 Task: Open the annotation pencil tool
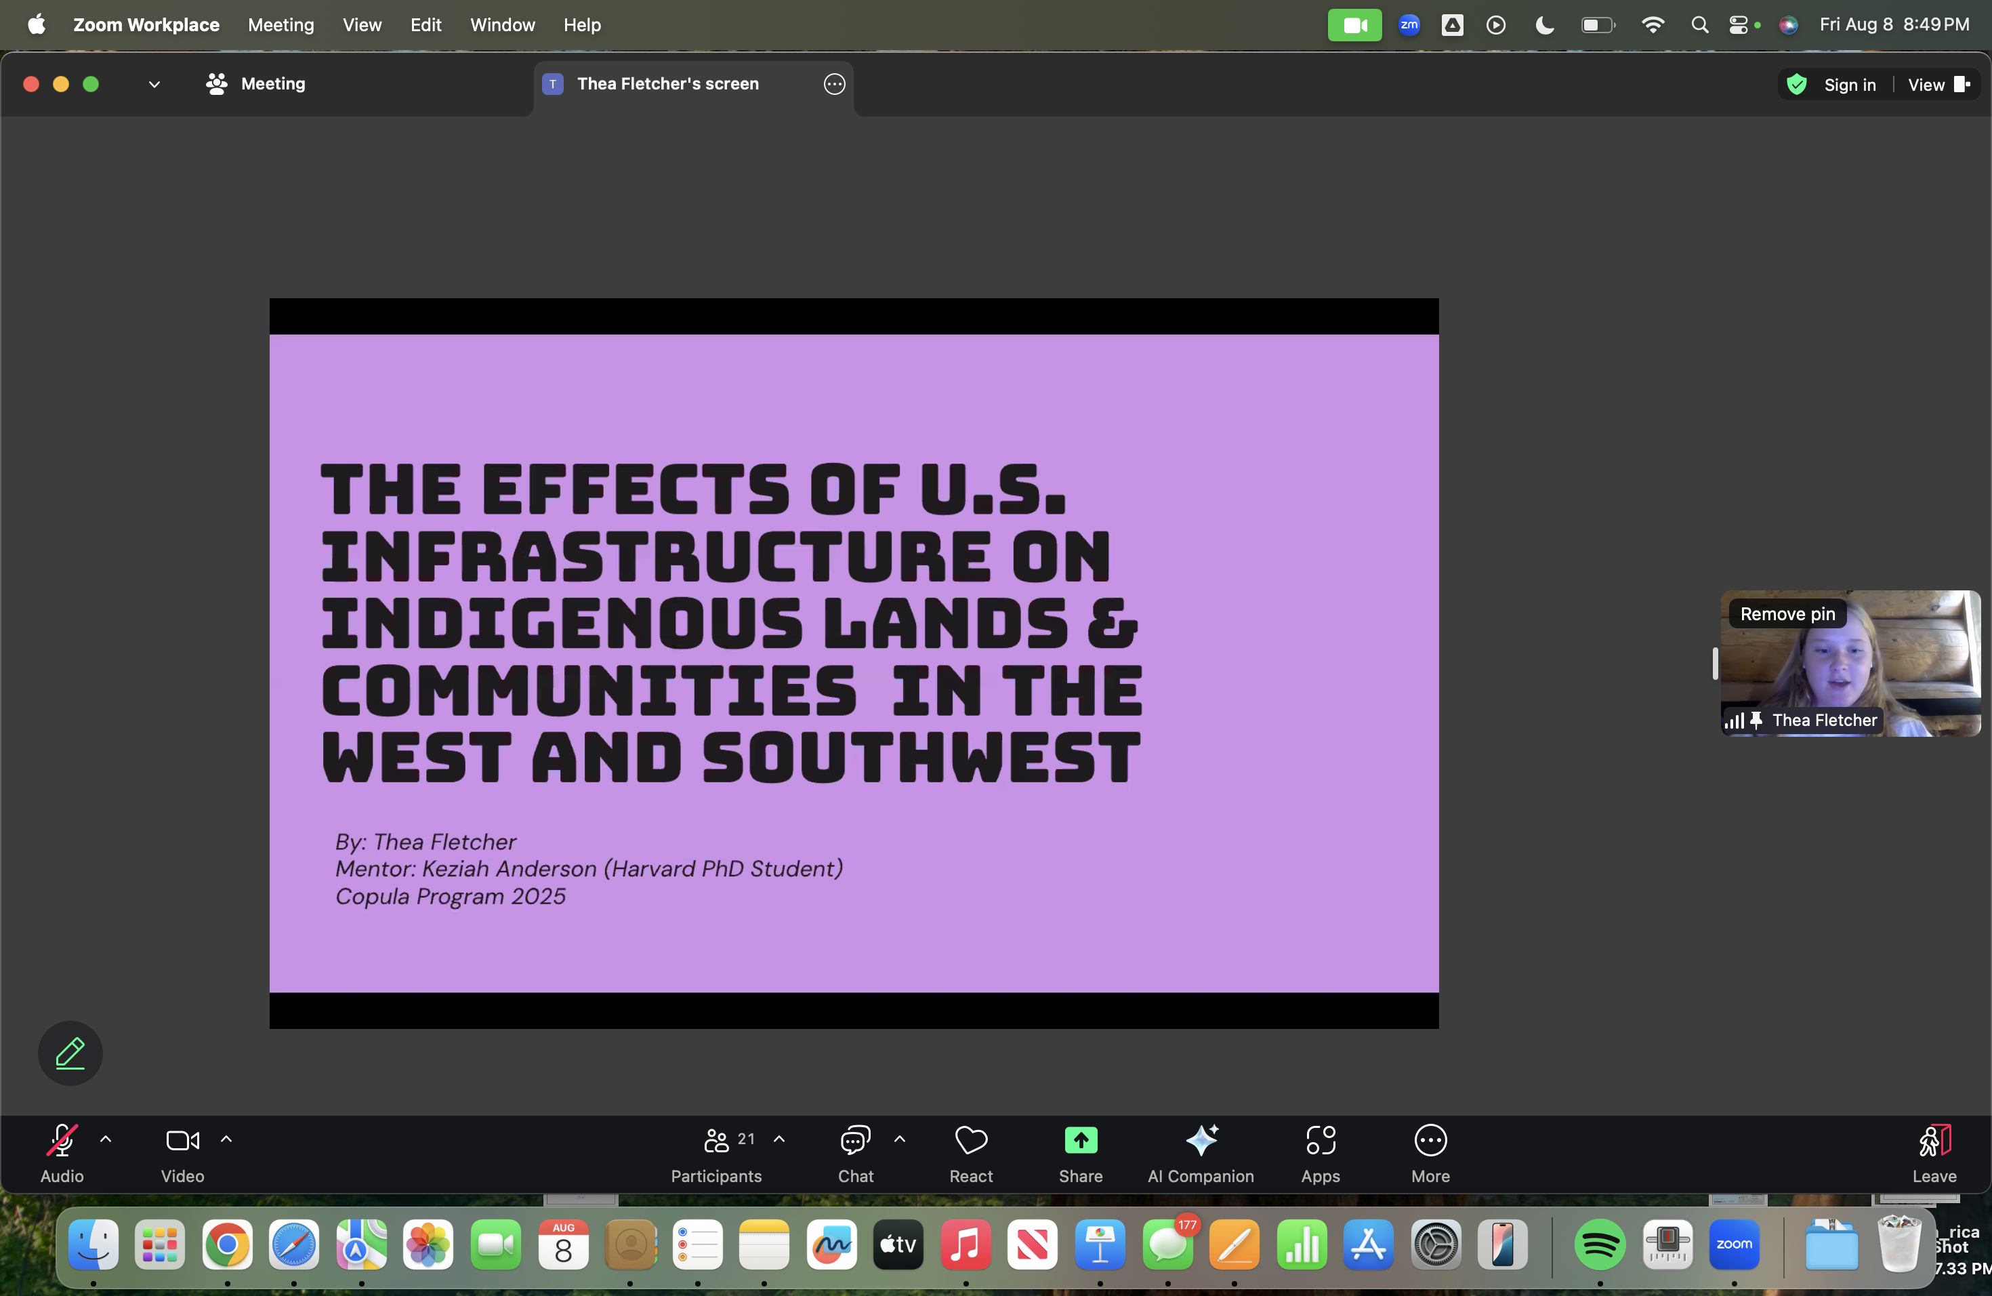click(x=70, y=1053)
